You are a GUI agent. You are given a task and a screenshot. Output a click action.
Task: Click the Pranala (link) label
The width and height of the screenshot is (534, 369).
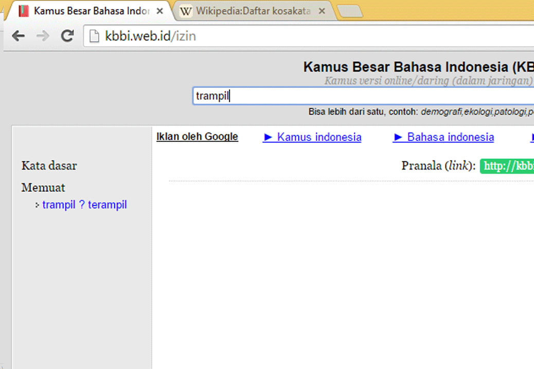pos(439,166)
